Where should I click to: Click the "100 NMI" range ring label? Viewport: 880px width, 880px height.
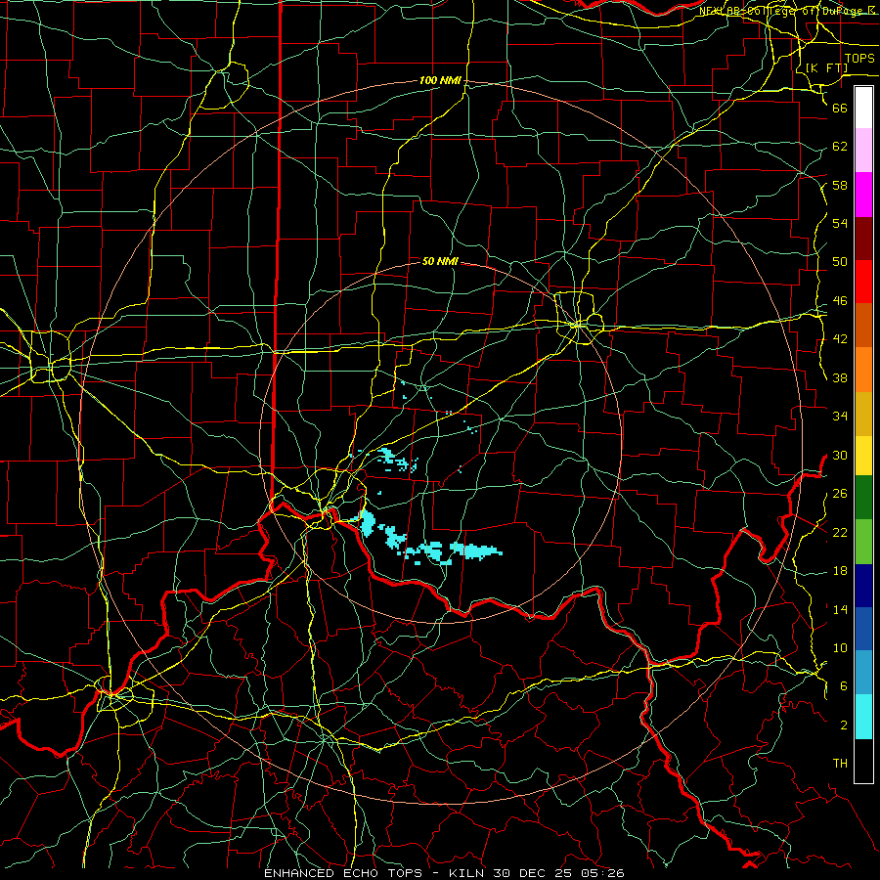click(440, 81)
